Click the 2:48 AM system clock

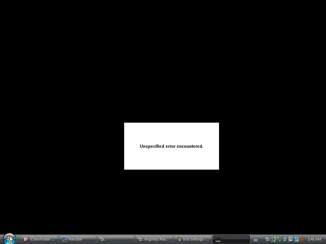coord(314,240)
